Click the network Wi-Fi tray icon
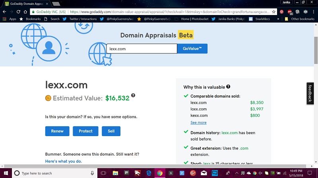Image resolution: width=318 pixels, height=178 pixels. click(285, 173)
